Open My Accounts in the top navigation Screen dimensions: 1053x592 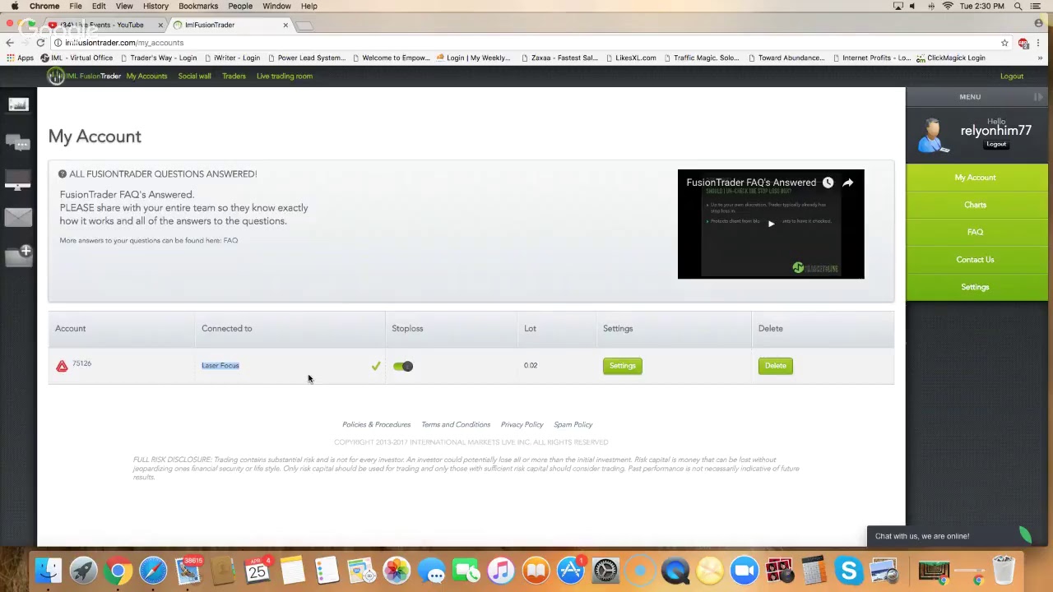coord(146,76)
